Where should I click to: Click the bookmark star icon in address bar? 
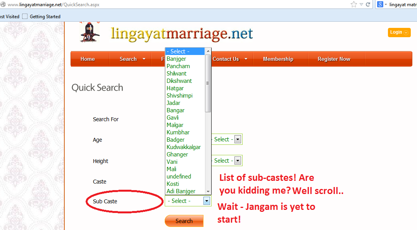coord(353,4)
